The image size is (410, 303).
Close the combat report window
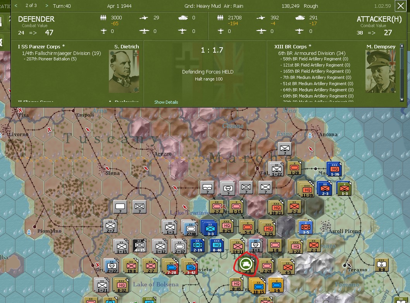(x=401, y=6)
